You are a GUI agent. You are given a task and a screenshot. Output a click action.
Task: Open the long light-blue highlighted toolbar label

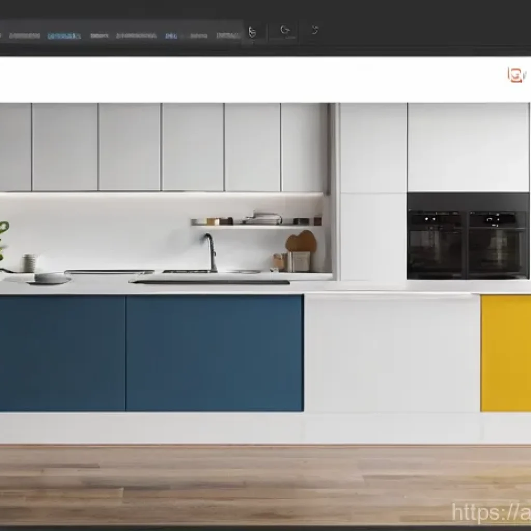tap(64, 36)
